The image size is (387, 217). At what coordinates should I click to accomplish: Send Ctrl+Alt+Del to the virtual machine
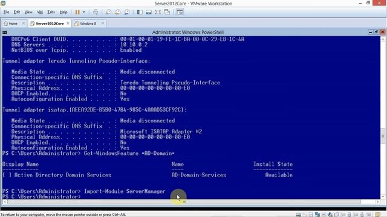96,12
